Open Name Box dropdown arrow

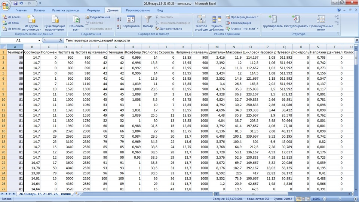point(39,40)
